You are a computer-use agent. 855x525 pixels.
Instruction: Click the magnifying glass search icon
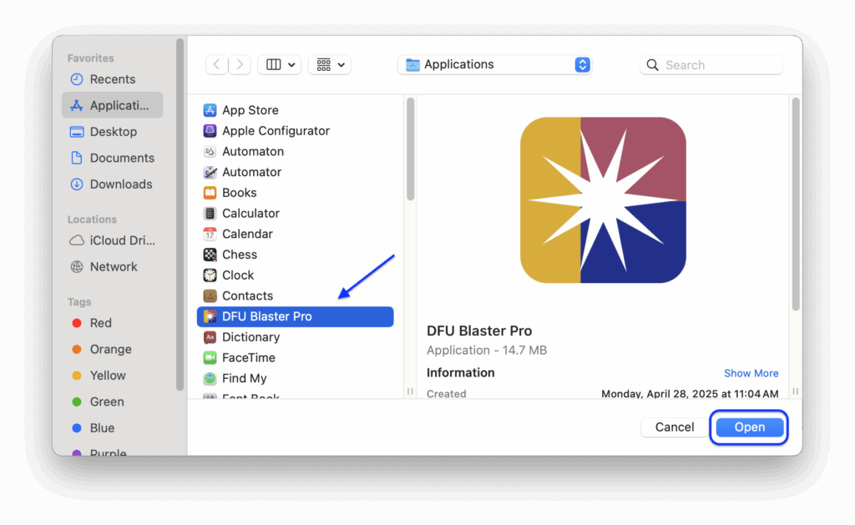click(x=652, y=65)
